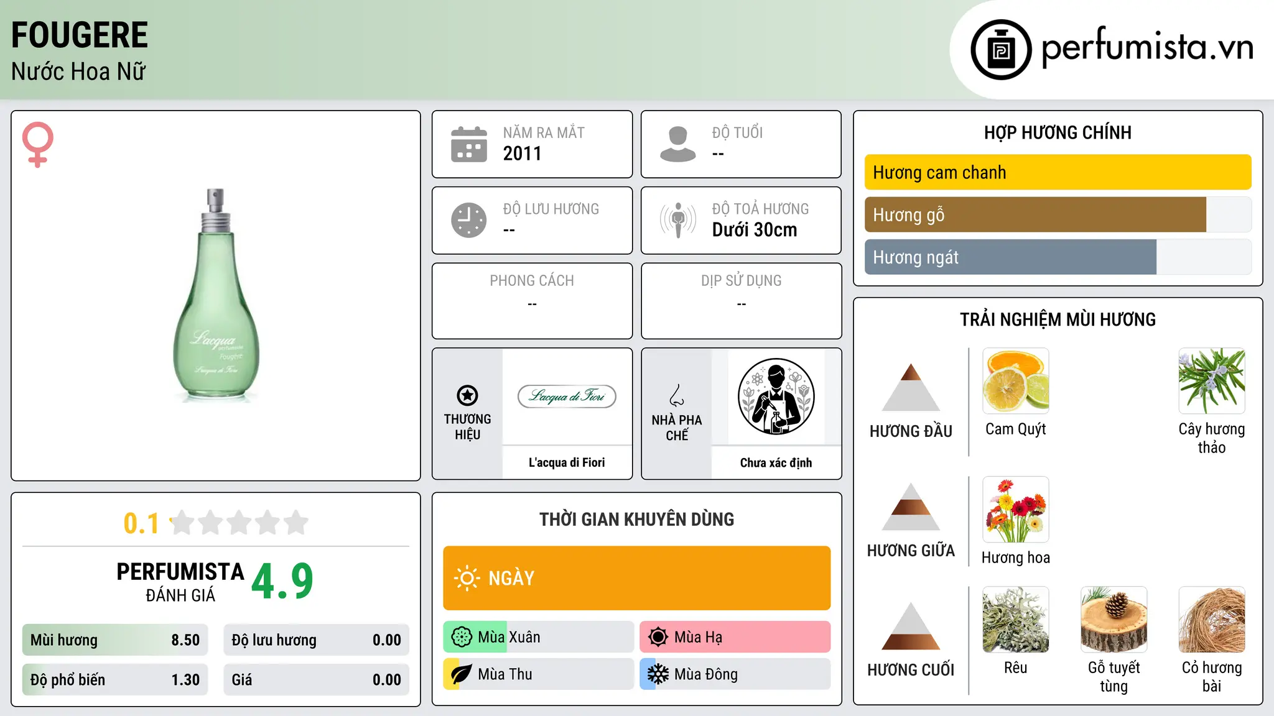Click the release year 2011
This screenshot has width=1274, height=716.
click(523, 154)
